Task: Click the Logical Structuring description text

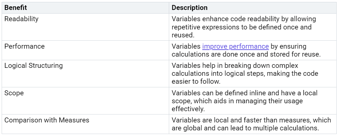Action: 245,73
